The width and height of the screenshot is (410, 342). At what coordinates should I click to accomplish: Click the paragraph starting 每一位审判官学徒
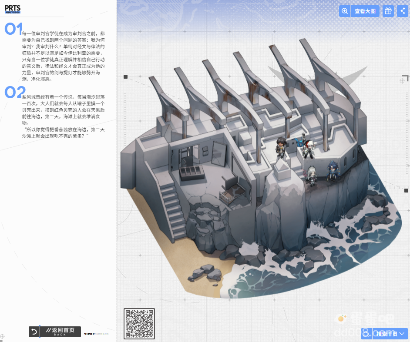click(x=63, y=56)
